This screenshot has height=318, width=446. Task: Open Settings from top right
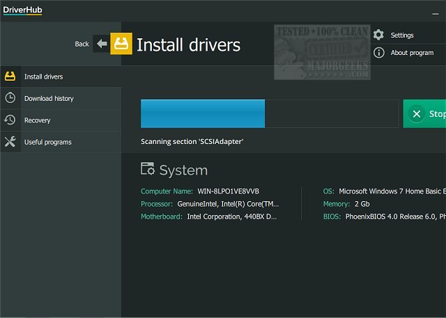(x=402, y=35)
